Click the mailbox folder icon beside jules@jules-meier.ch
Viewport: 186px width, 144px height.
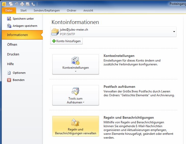[x=55, y=32]
